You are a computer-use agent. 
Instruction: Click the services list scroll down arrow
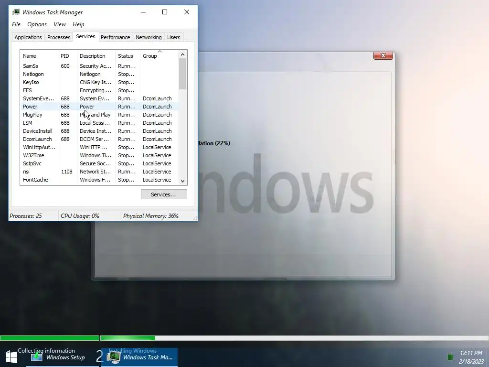pyautogui.click(x=183, y=181)
